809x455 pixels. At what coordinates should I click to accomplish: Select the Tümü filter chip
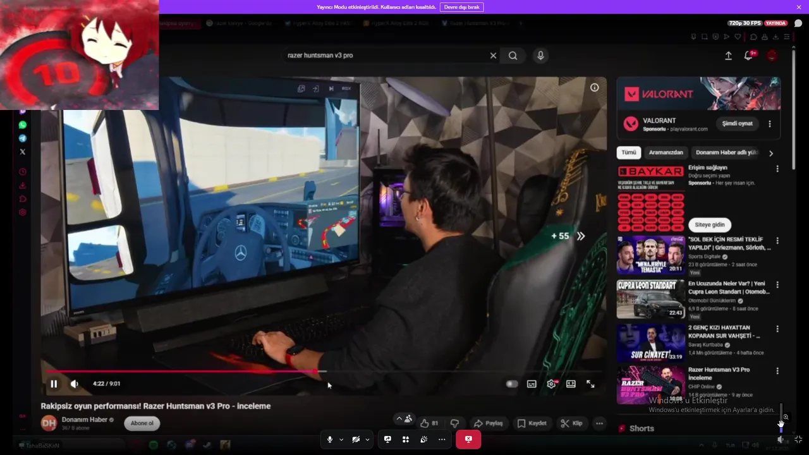629,152
